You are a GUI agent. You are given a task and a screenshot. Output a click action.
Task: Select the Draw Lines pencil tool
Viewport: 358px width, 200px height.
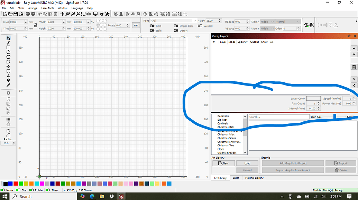[x=8, y=42]
